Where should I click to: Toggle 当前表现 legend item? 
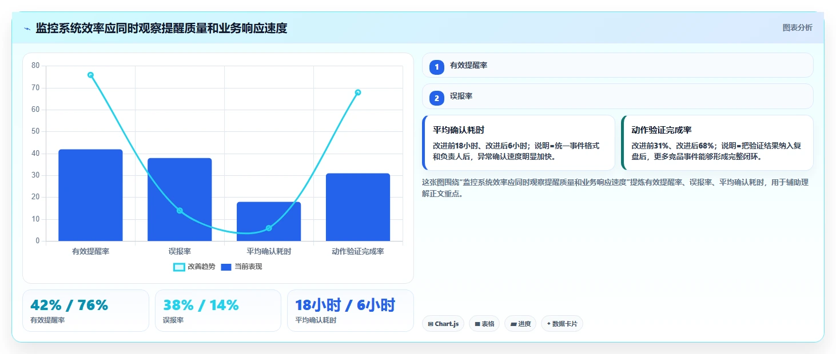(241, 267)
